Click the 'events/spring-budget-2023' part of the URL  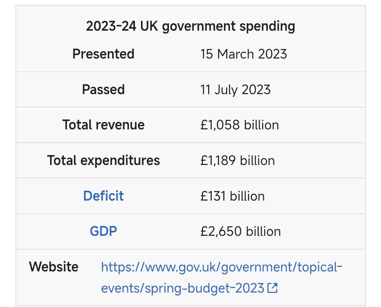[x=183, y=288]
